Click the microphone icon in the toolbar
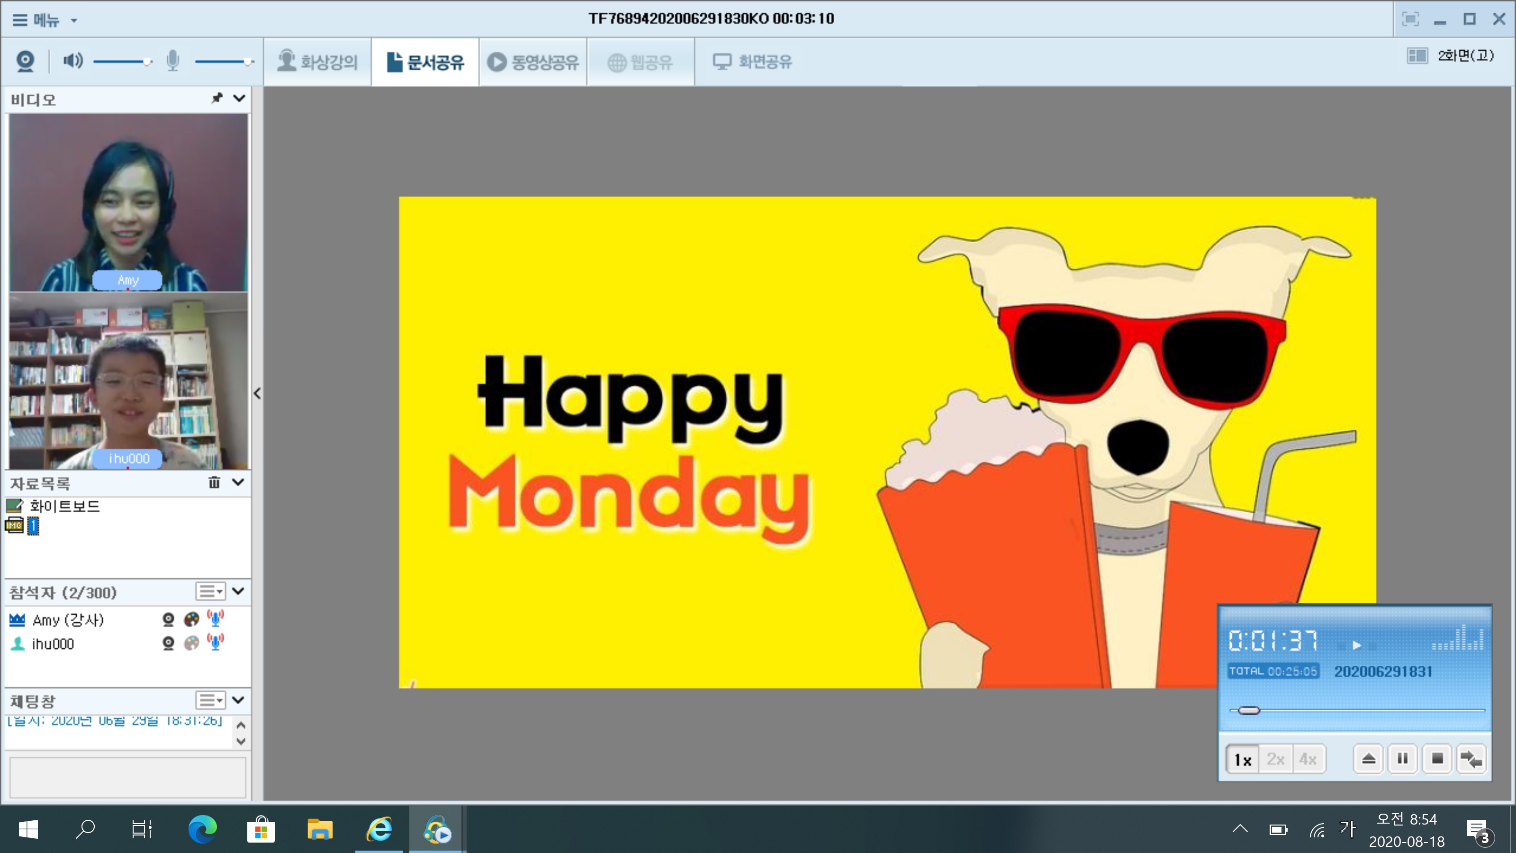Screen dimensions: 1516x853 pos(172,61)
